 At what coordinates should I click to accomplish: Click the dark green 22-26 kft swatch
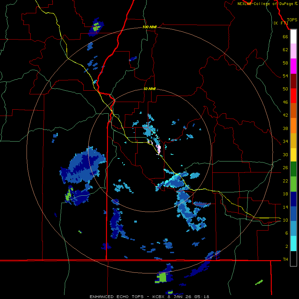(293, 169)
